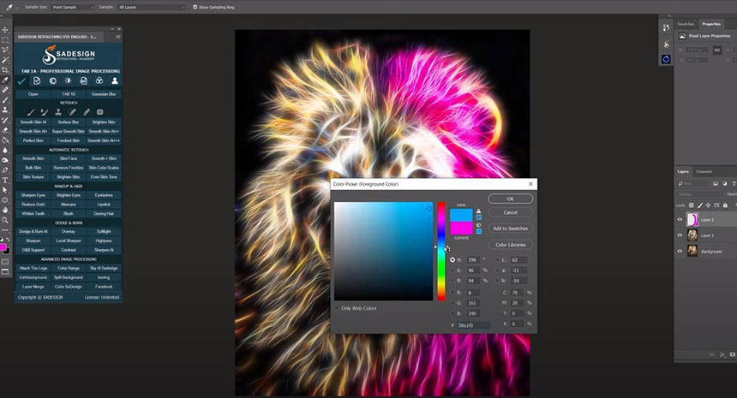Select the R red radio button
This screenshot has height=398, width=737.
coord(452,293)
